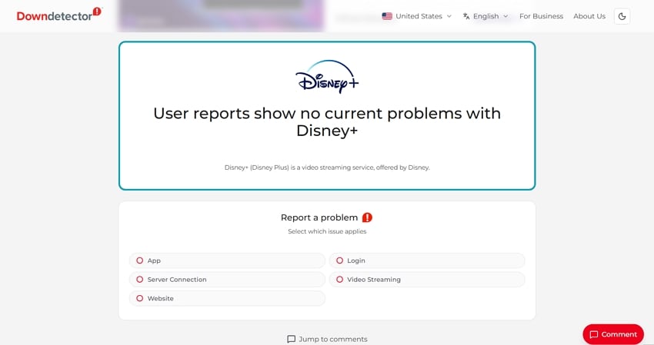Click the blurred banner advertisement at top

[x=221, y=16]
